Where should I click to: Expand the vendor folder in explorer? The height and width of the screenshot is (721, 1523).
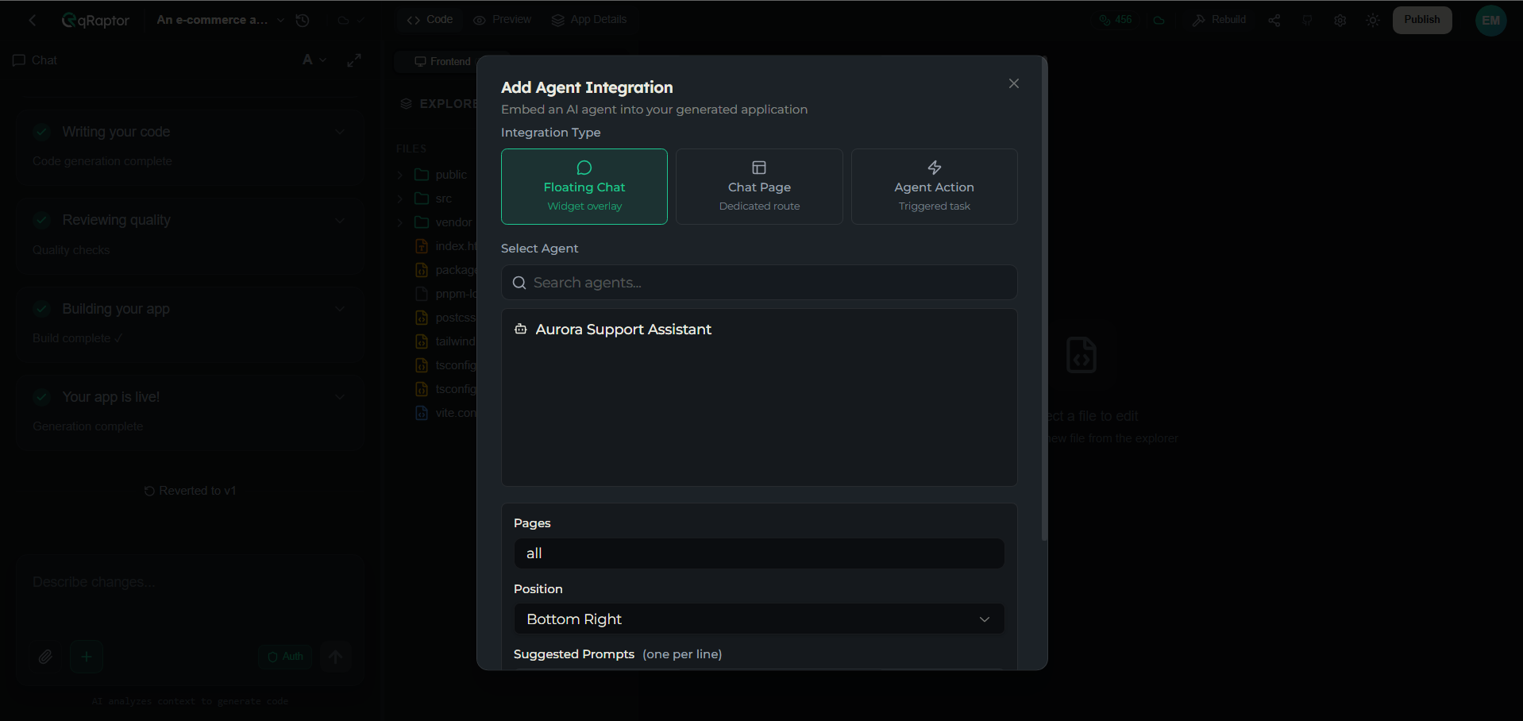tap(400, 222)
